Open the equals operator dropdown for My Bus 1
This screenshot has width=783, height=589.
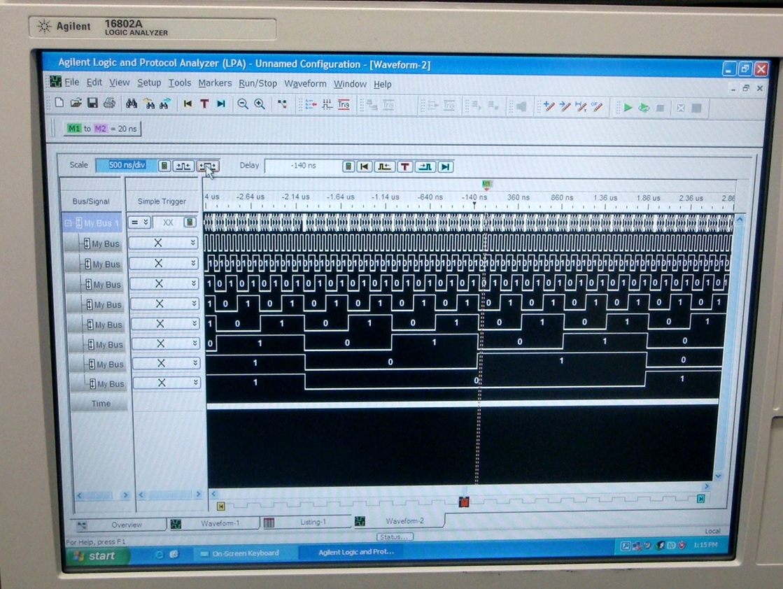[139, 222]
